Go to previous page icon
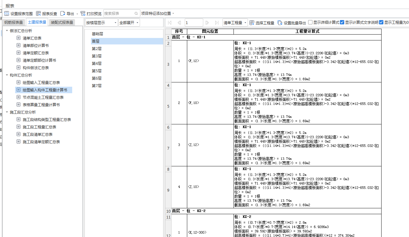 (179, 23)
